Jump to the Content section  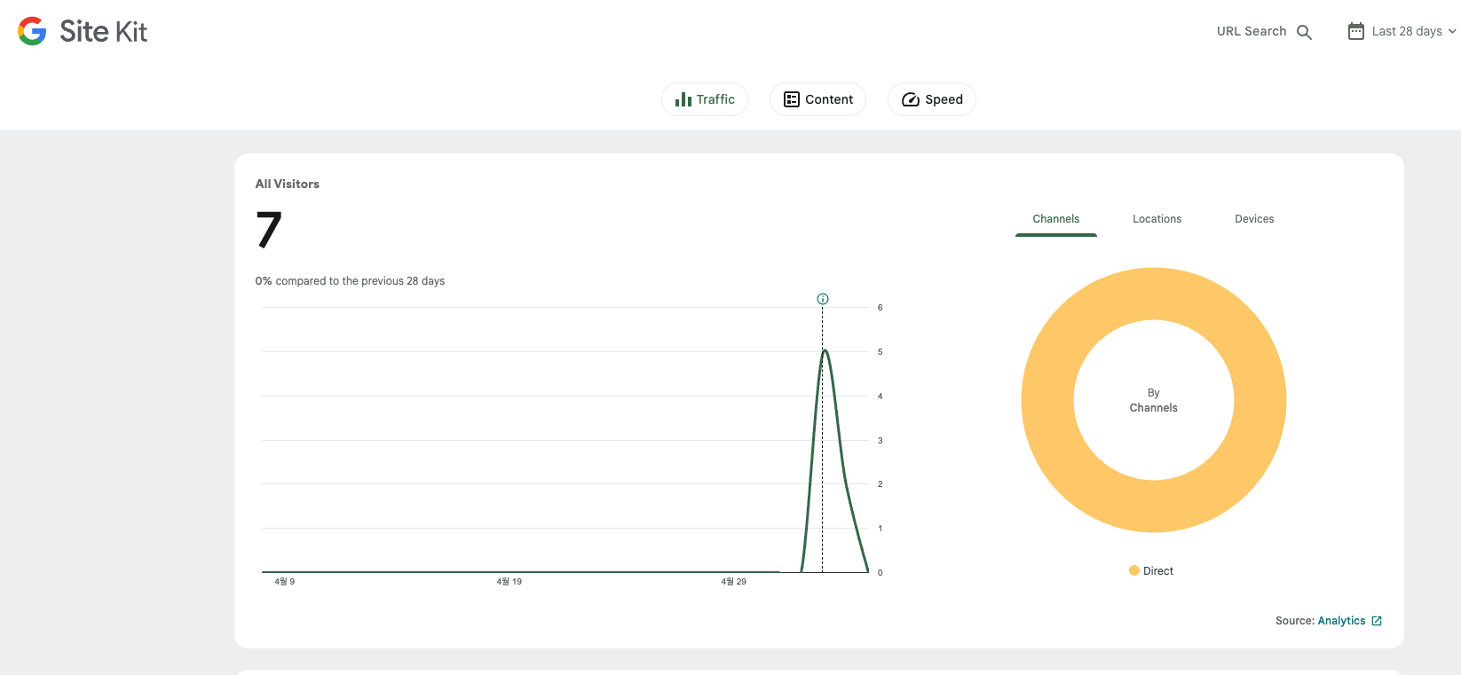817,99
